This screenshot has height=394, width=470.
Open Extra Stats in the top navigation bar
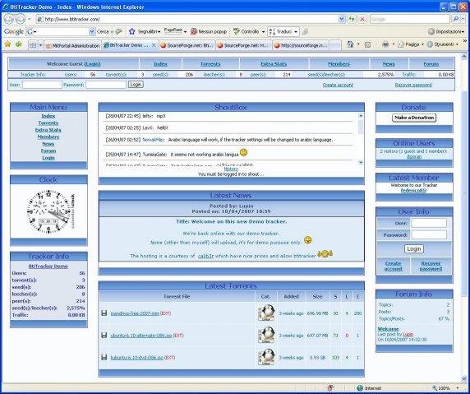(x=274, y=64)
